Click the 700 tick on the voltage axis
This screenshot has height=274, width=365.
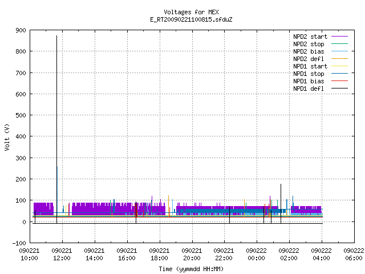pos(21,73)
